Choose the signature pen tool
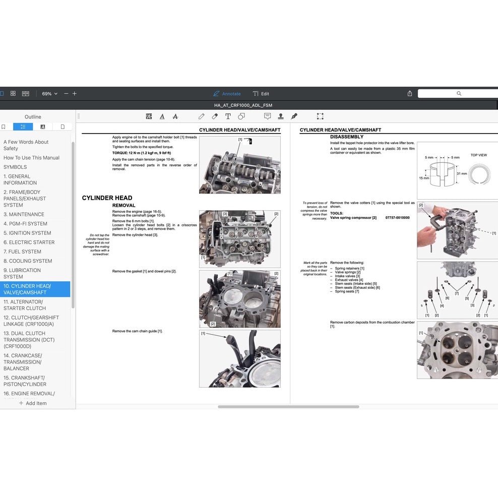 294,116
